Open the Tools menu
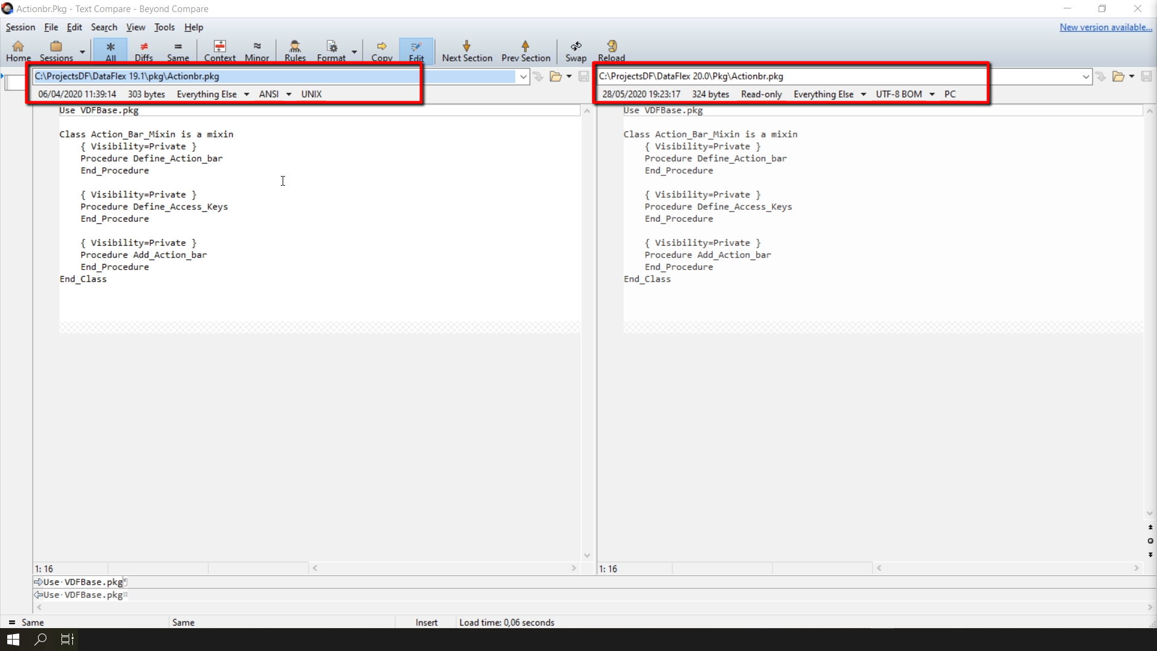This screenshot has height=651, width=1157. (x=164, y=27)
